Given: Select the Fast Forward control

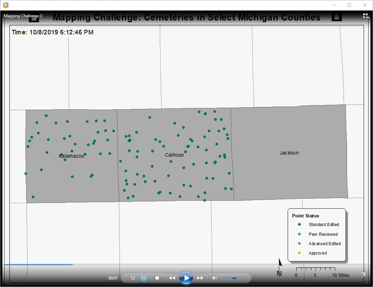Looking at the screenshot, I should (200, 278).
